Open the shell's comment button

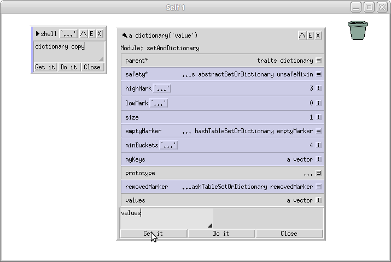pos(68,34)
